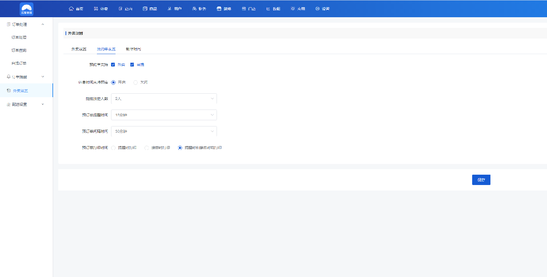
Task: Open the 外卖 nav icon
Action: 96,9
